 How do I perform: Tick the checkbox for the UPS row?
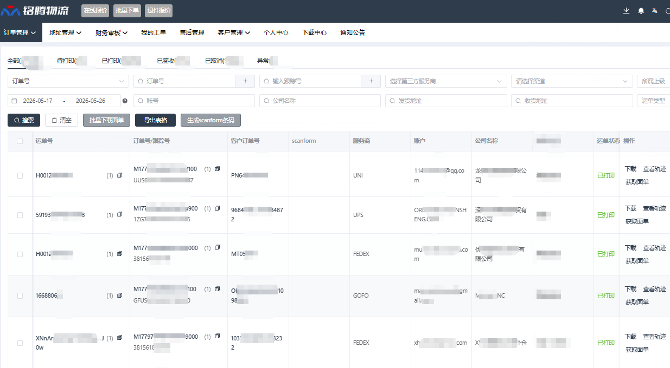tap(20, 215)
